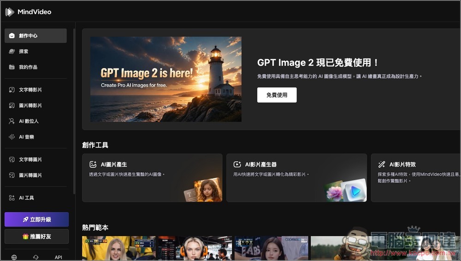Screen dimensions: 461x261
Task: Open AI 工具 in the sidebar
Action: coord(35,198)
